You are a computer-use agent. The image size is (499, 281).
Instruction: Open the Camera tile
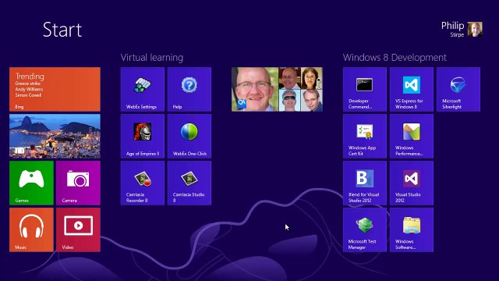(x=78, y=183)
